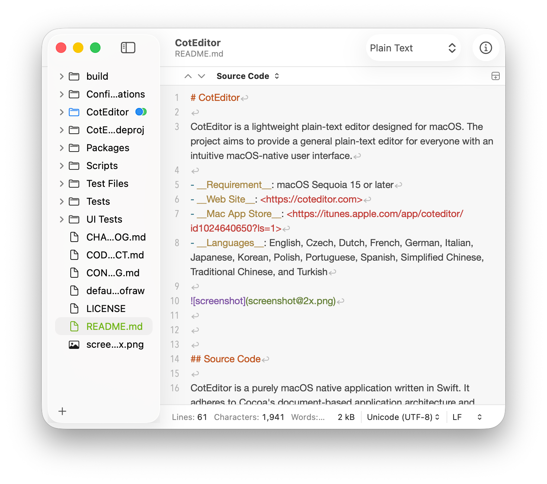Jump to previous outline item arrow
This screenshot has height=484, width=547.
pos(188,76)
